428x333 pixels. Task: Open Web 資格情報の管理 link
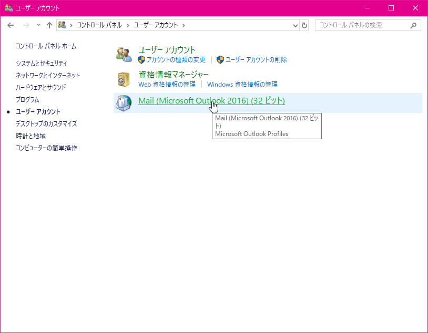(167, 85)
